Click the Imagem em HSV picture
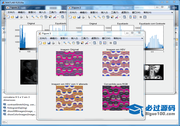This screenshot has width=180, height=126. (x=116, y=64)
